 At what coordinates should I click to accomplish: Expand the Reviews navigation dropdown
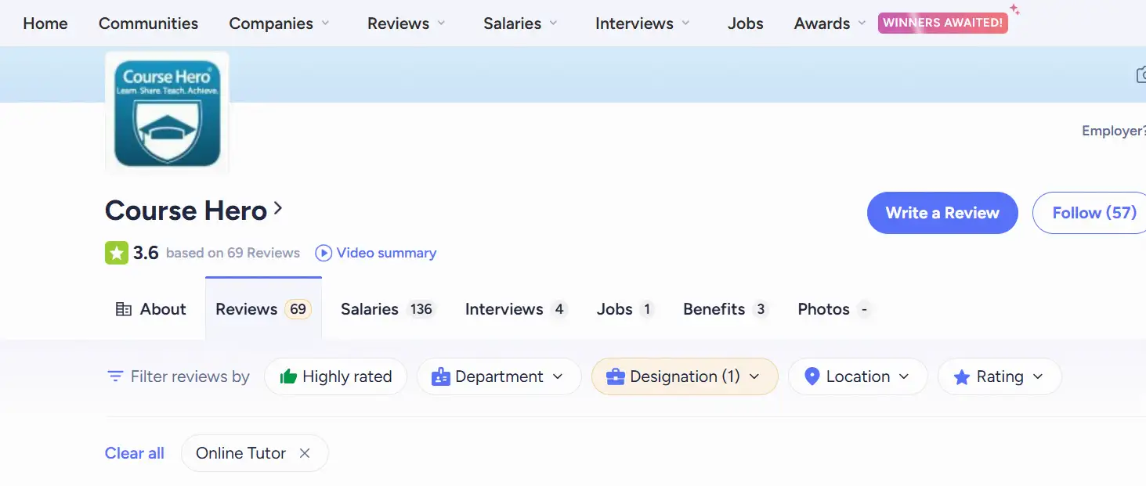407,23
